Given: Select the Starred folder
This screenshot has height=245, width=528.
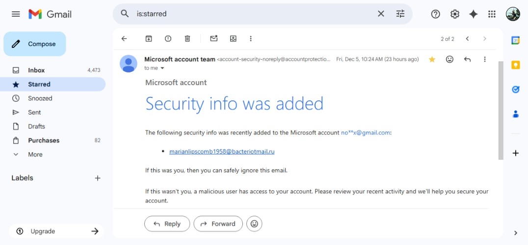Looking at the screenshot, I should [x=53, y=84].
